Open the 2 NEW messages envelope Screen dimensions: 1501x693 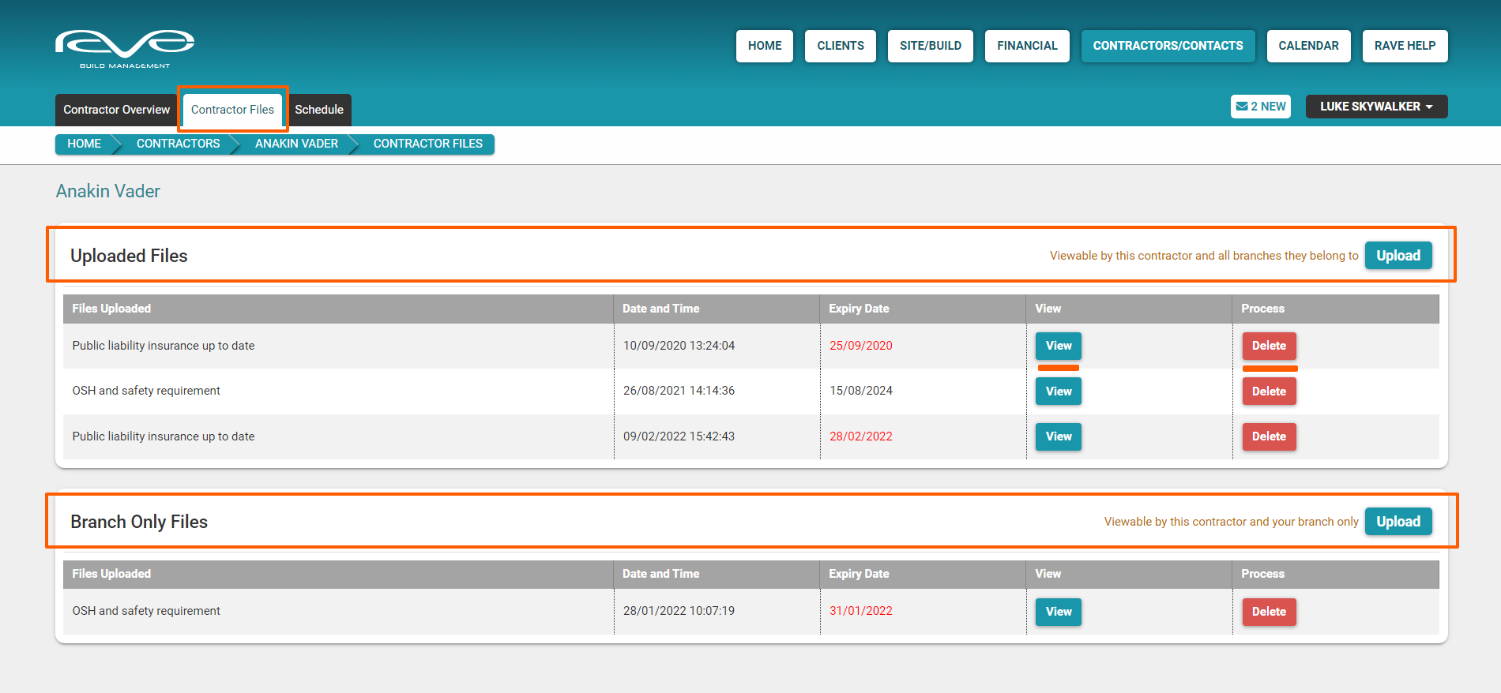(x=1260, y=107)
